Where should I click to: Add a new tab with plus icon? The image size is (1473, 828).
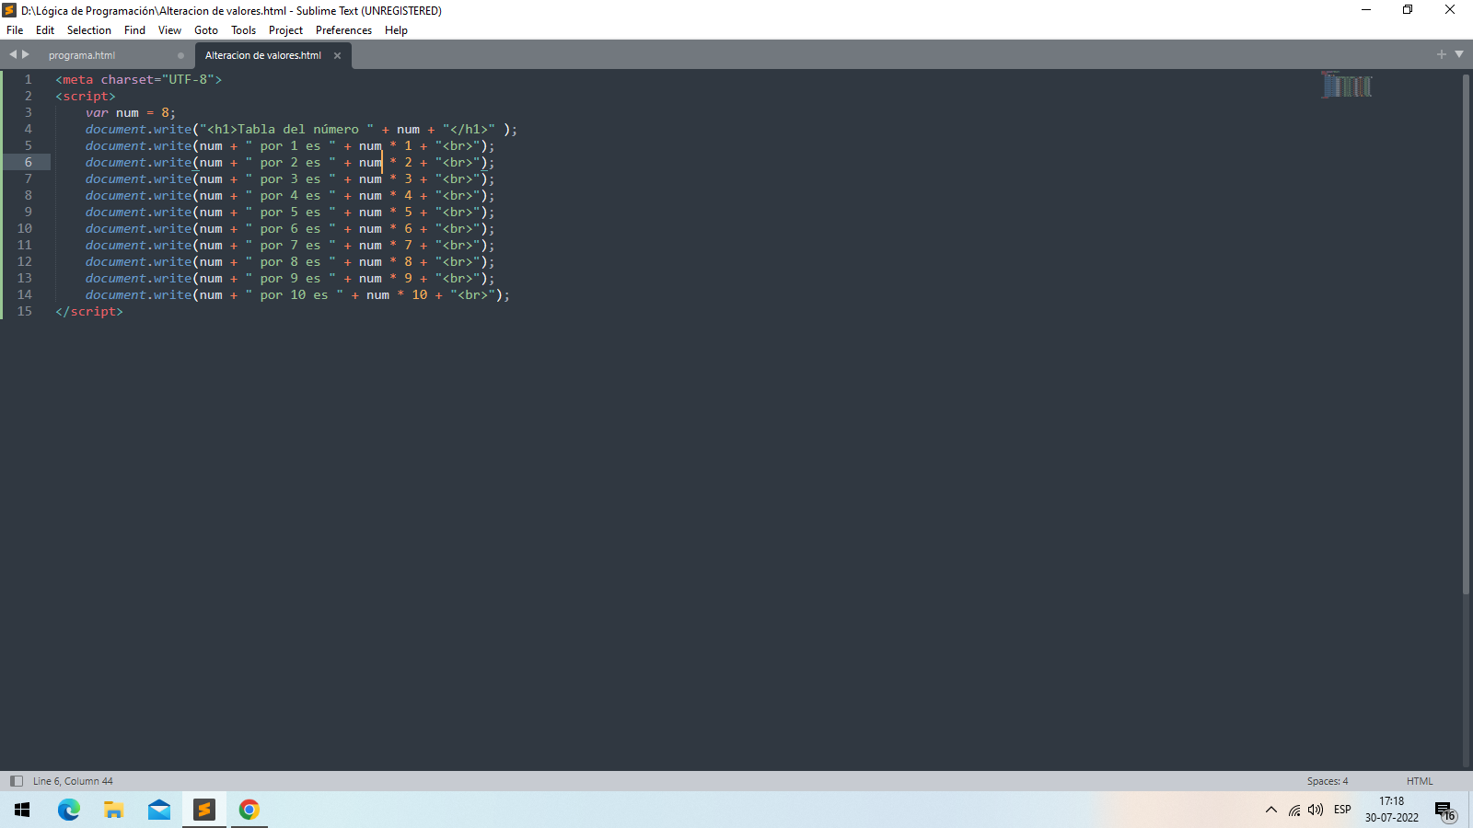click(x=1442, y=55)
